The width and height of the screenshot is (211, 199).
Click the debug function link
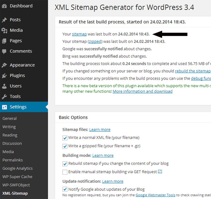(201, 79)
